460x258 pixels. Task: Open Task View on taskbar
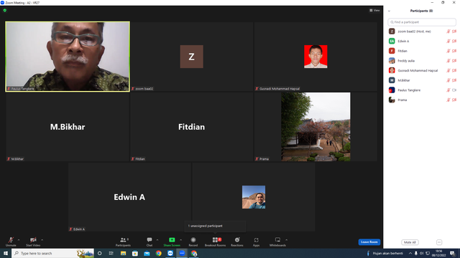[111, 253]
